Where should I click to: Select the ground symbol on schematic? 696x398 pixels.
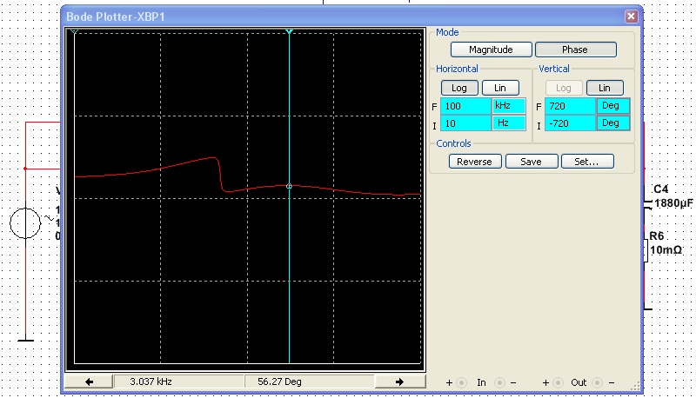26,340
